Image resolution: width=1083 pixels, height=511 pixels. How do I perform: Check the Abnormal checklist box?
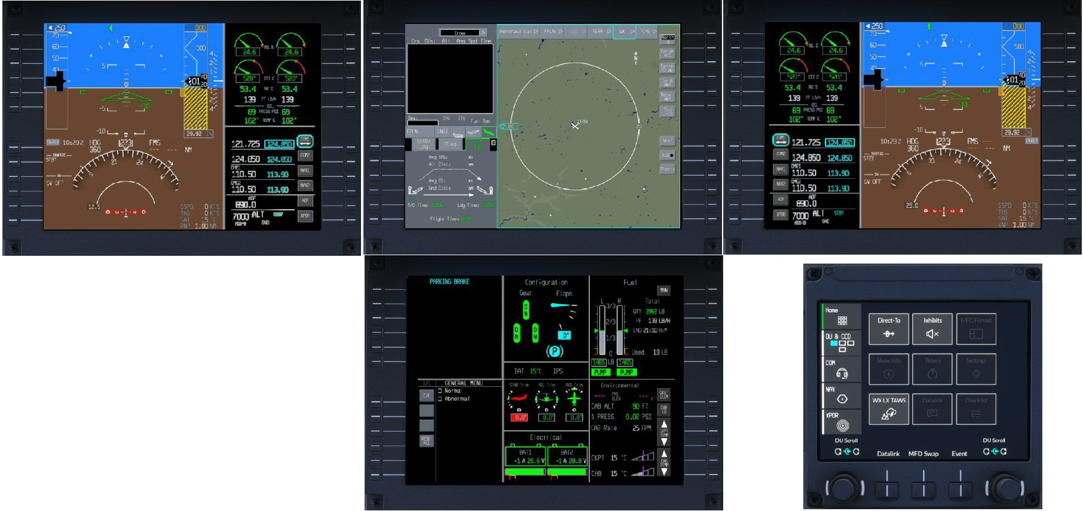(440, 399)
